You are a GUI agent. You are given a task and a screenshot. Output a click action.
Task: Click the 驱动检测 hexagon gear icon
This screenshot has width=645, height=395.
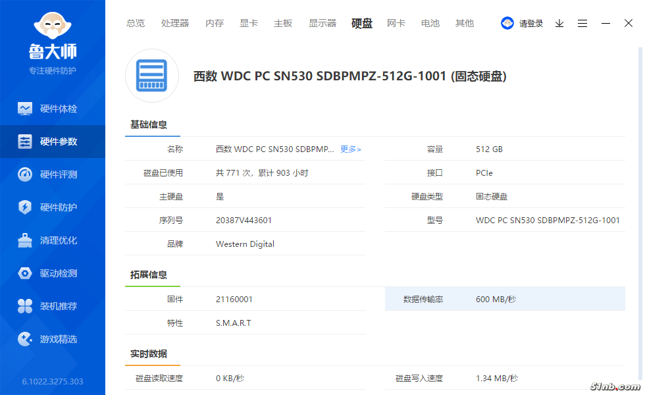pyautogui.click(x=25, y=273)
